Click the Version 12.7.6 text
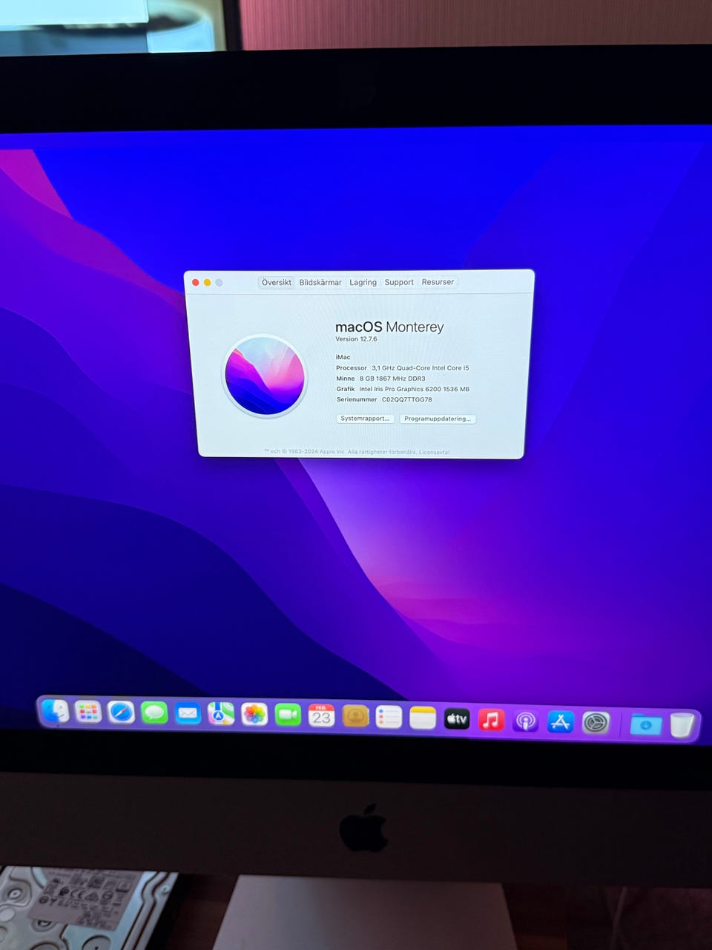 (x=356, y=339)
